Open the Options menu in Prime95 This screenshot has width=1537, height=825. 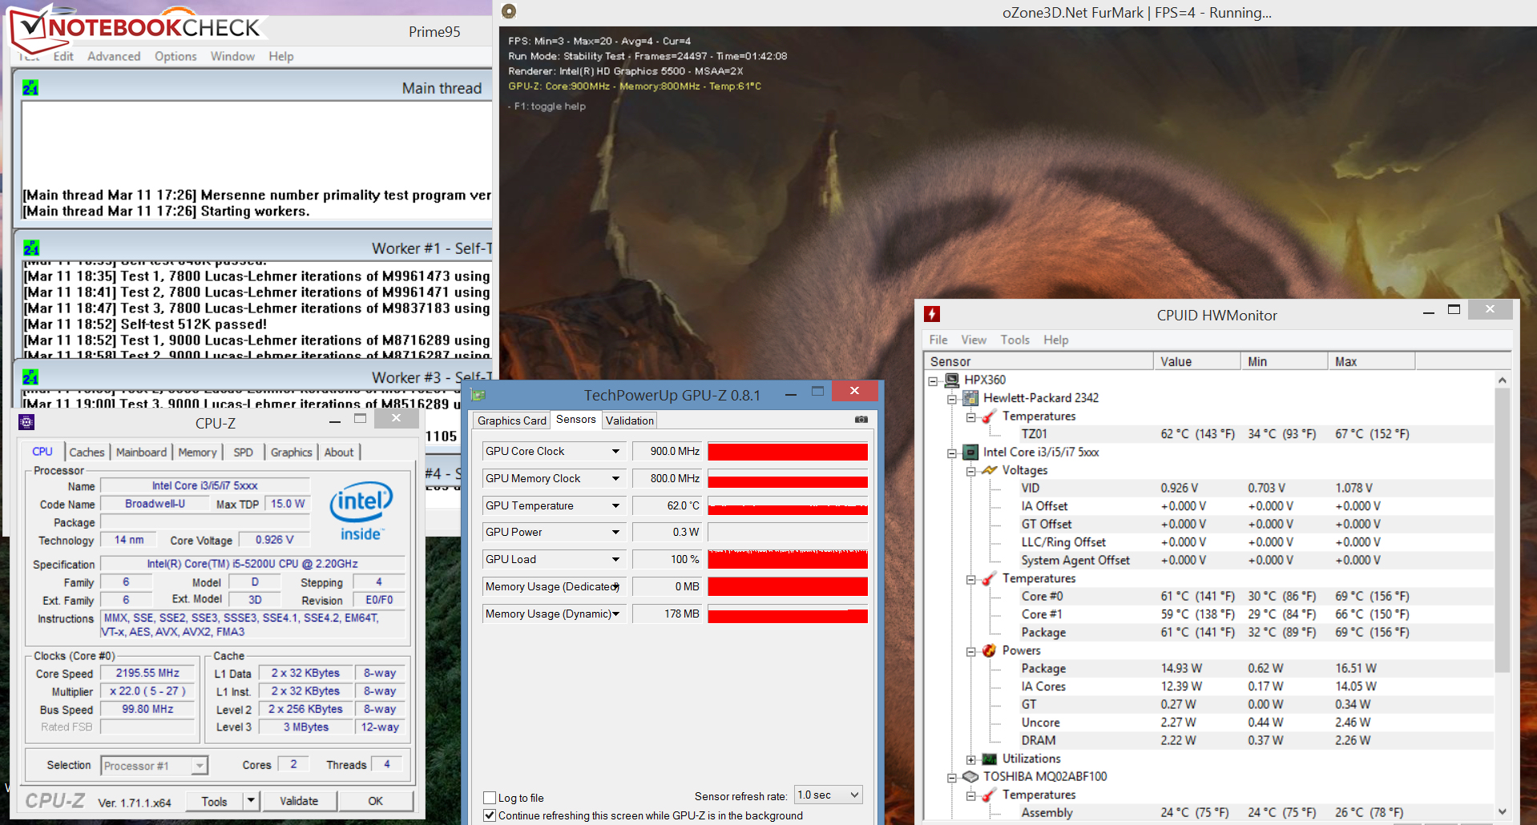[175, 56]
